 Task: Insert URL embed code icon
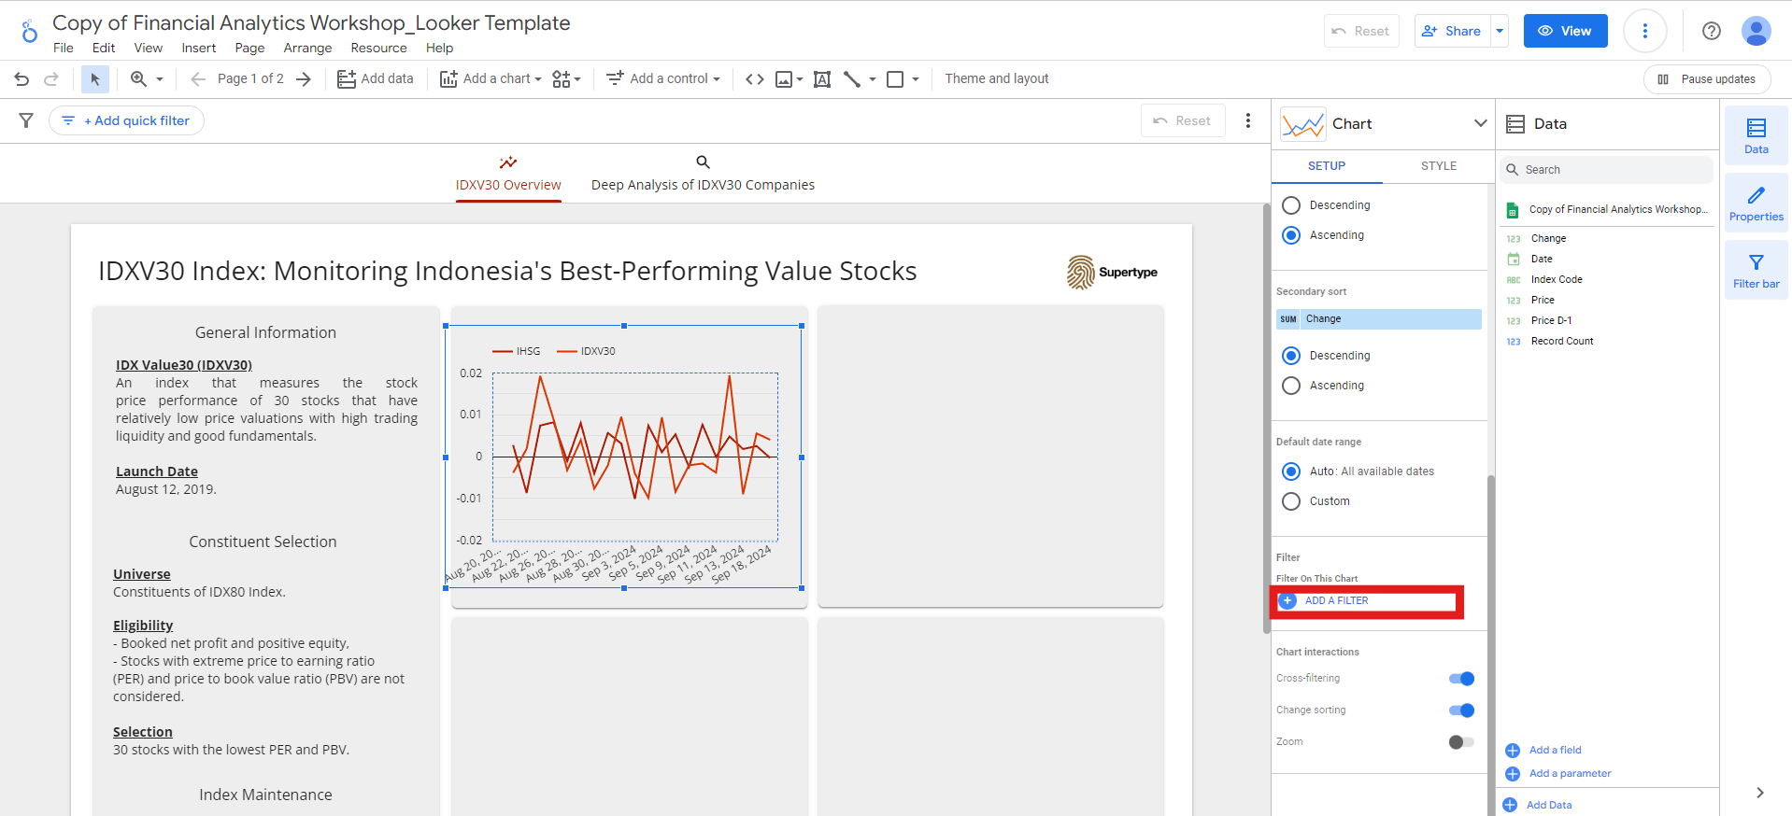755,79
